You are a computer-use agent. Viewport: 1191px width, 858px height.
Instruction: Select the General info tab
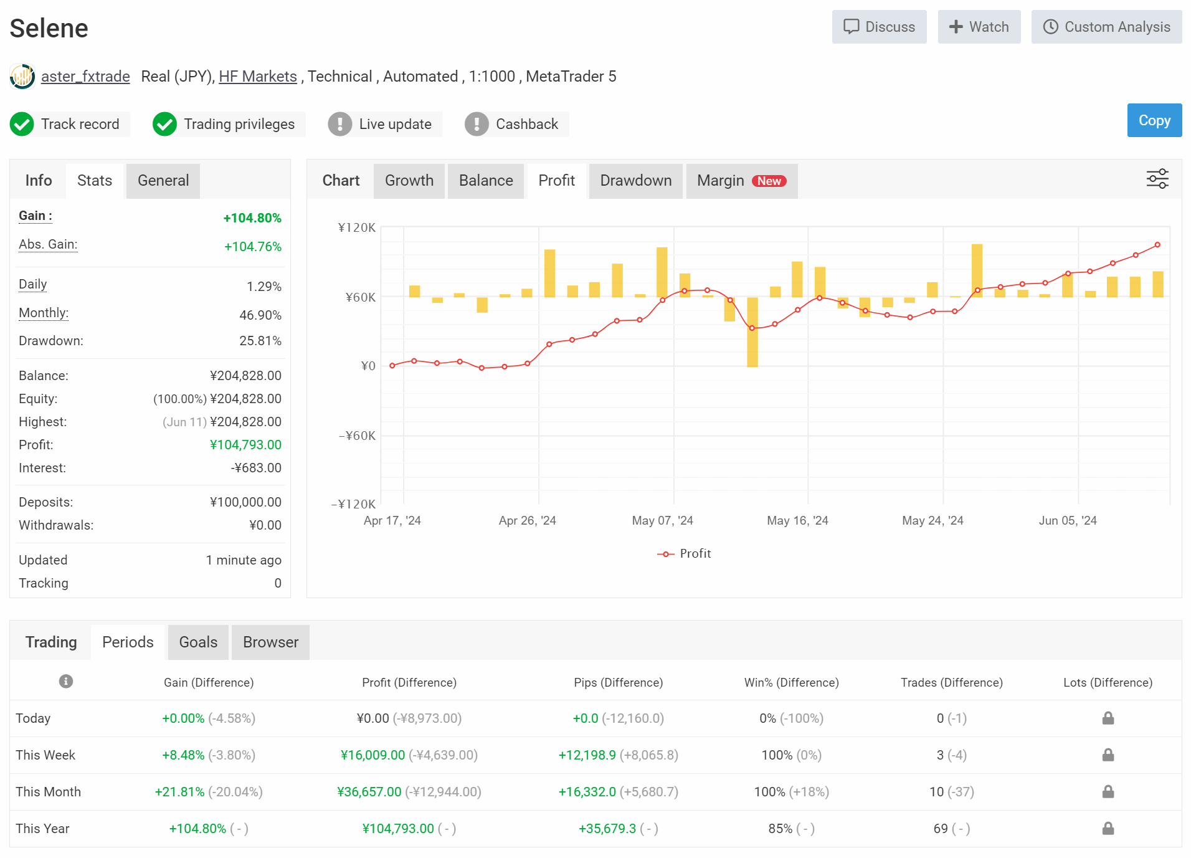click(163, 181)
